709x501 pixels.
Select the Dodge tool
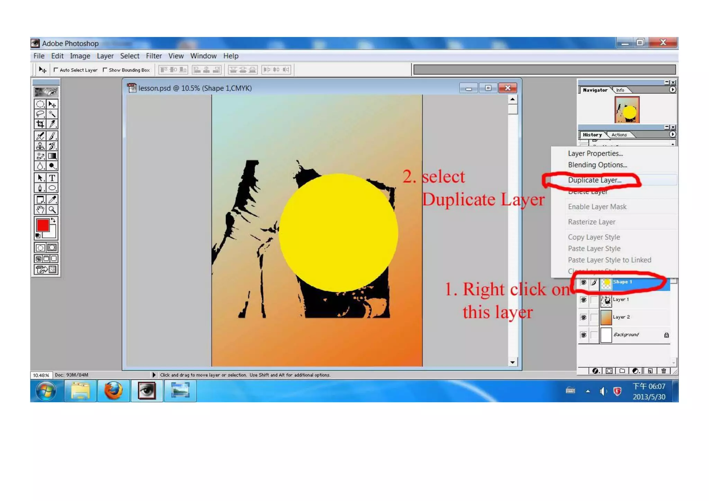click(x=52, y=166)
